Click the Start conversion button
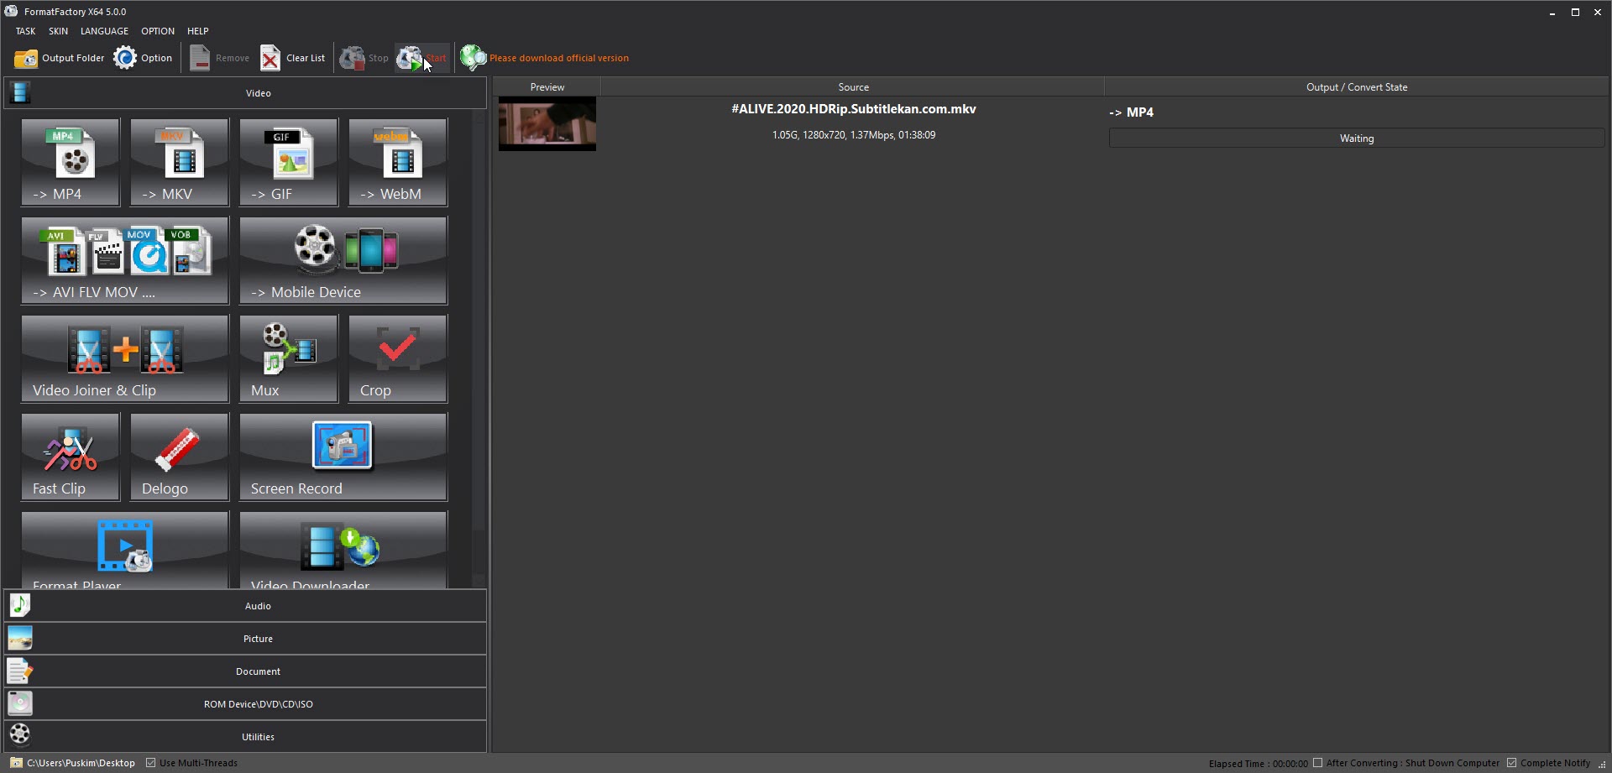 click(x=422, y=58)
